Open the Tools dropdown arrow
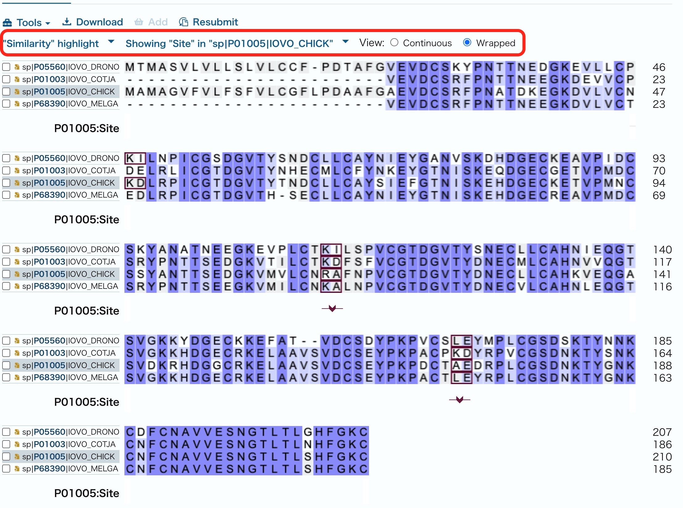Viewport: 683px width, 508px height. pos(48,23)
